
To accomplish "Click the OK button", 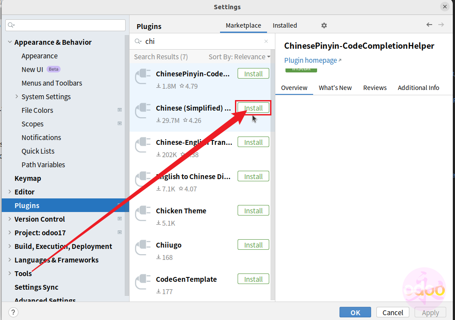I will (x=355, y=313).
